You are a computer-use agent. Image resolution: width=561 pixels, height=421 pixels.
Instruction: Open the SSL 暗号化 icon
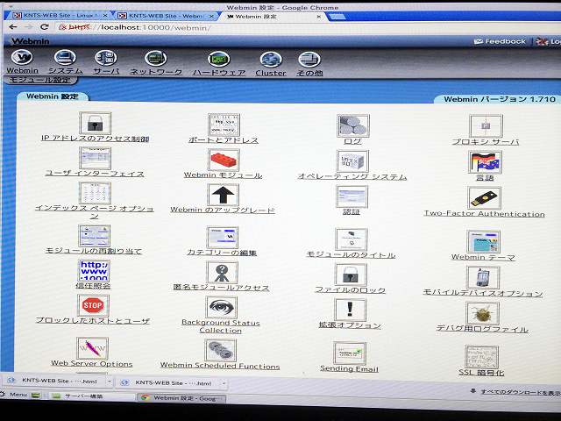click(481, 357)
